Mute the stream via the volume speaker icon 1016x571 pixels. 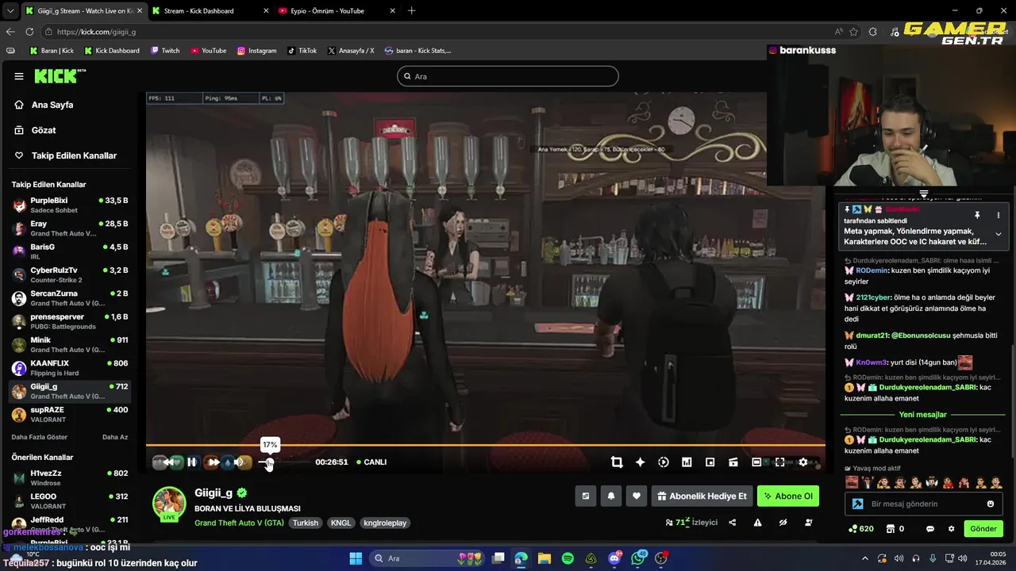coord(238,462)
